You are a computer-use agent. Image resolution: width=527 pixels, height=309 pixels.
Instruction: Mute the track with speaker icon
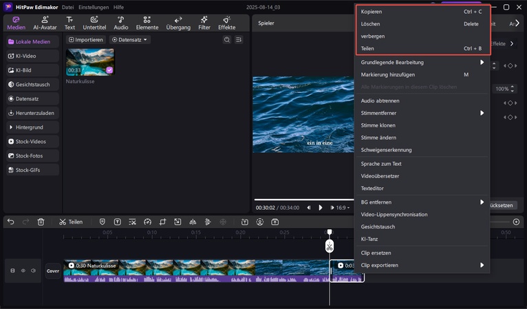pyautogui.click(x=33, y=270)
